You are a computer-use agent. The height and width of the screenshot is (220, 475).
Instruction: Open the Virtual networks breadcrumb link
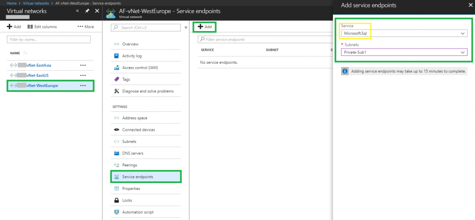(36, 3)
